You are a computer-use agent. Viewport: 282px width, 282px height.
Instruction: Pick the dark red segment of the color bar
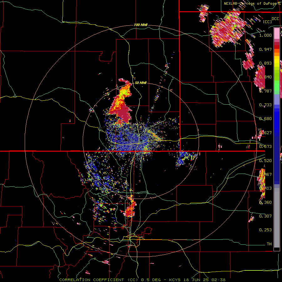coord(277,47)
